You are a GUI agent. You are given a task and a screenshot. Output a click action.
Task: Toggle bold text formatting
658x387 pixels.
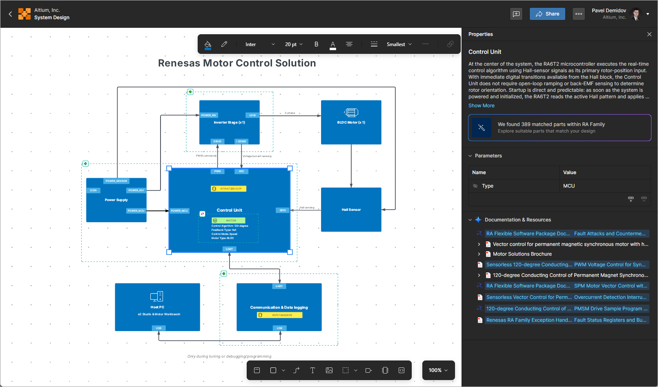coord(316,44)
